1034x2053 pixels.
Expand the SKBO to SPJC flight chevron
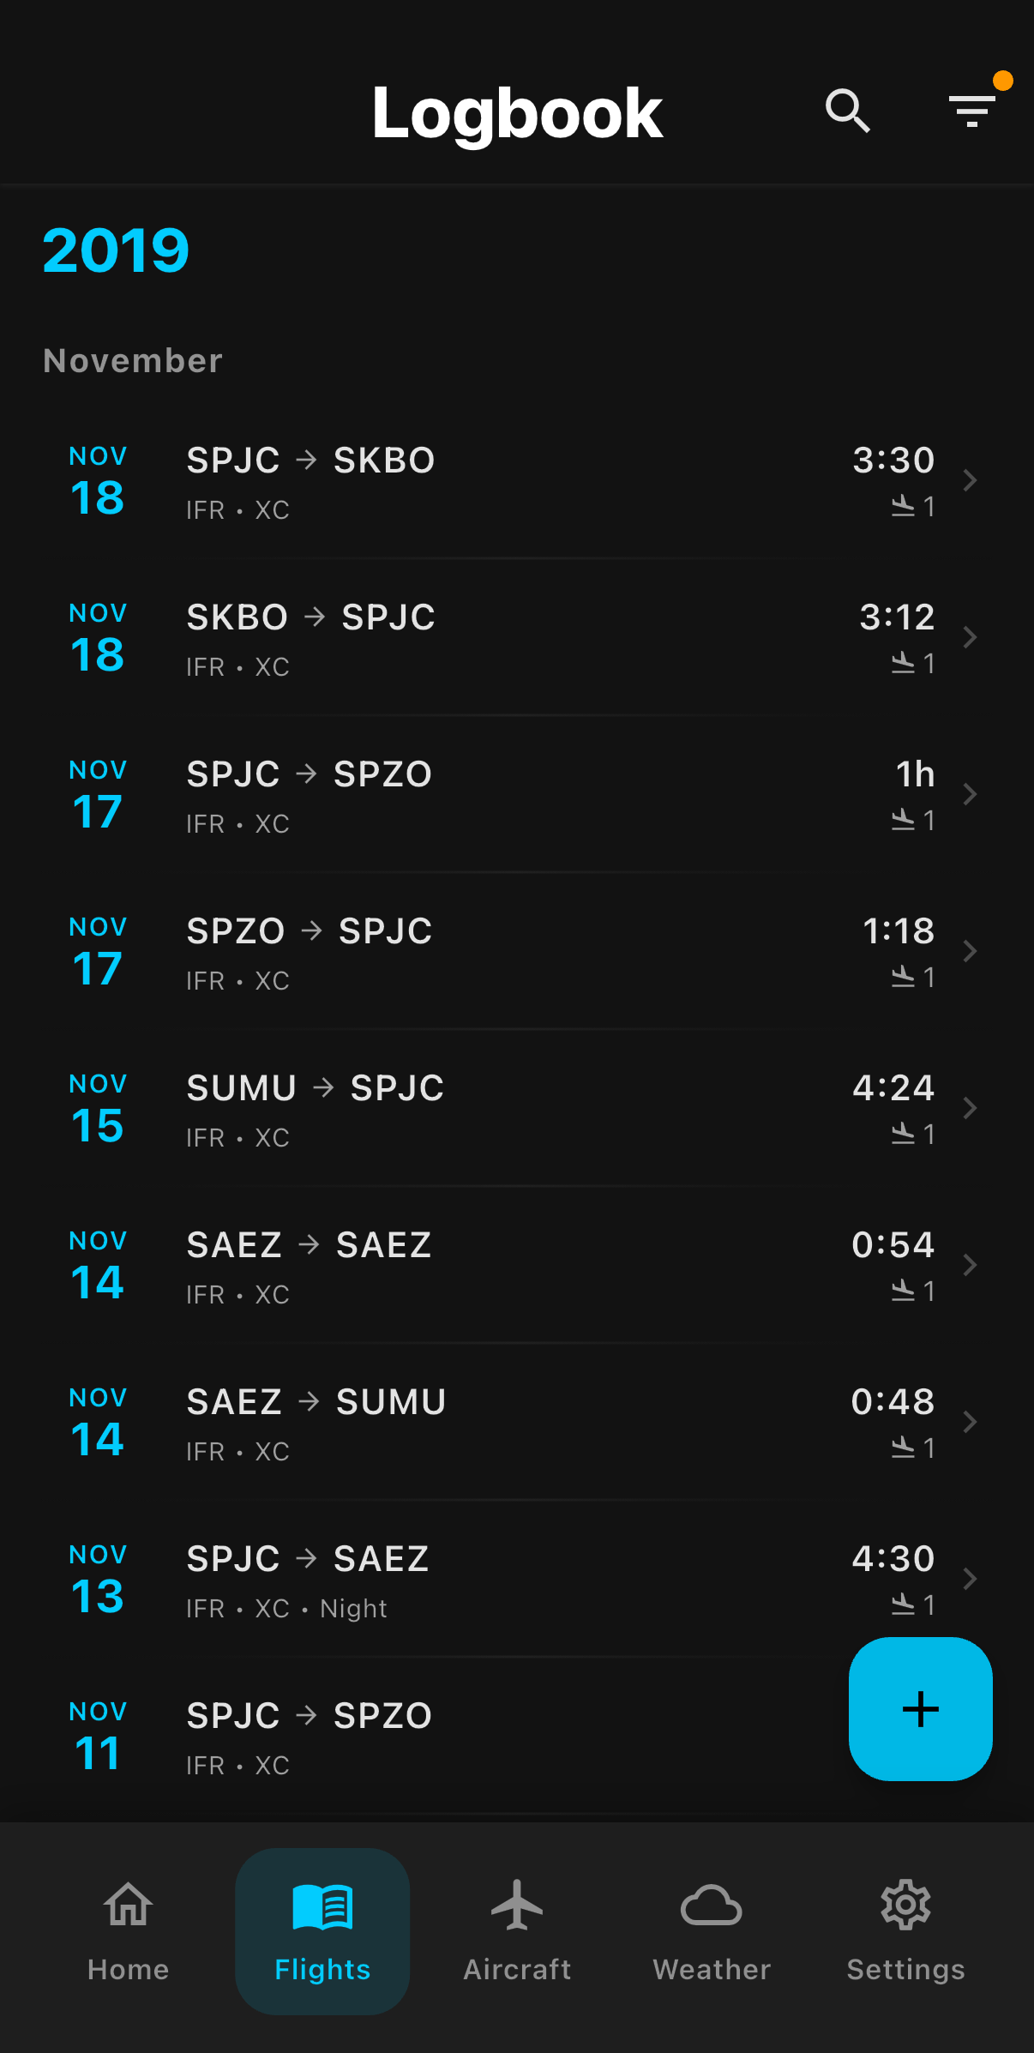[x=970, y=637]
